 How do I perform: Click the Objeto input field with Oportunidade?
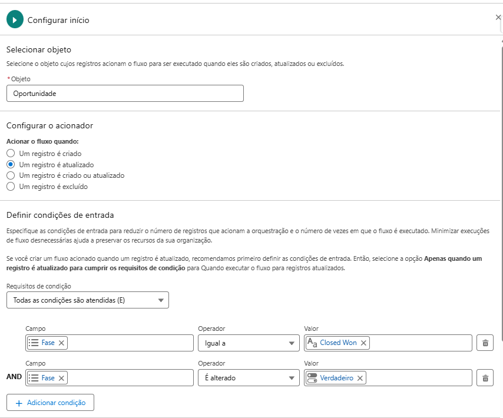click(x=125, y=94)
